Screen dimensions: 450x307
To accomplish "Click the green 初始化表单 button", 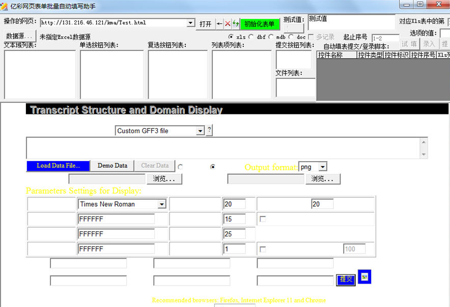I will 260,24.
